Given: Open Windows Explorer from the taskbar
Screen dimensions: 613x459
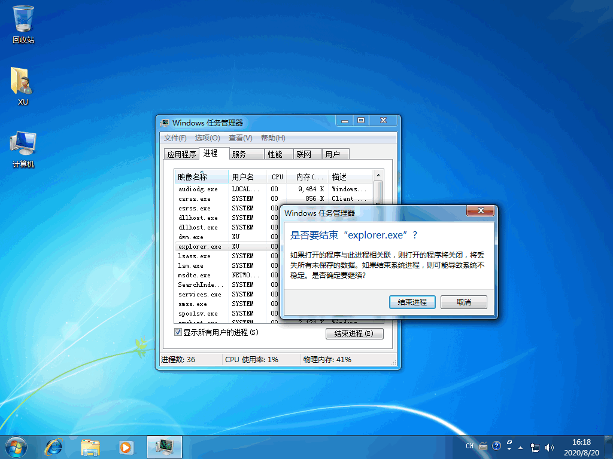Looking at the screenshot, I should pyautogui.click(x=90, y=446).
